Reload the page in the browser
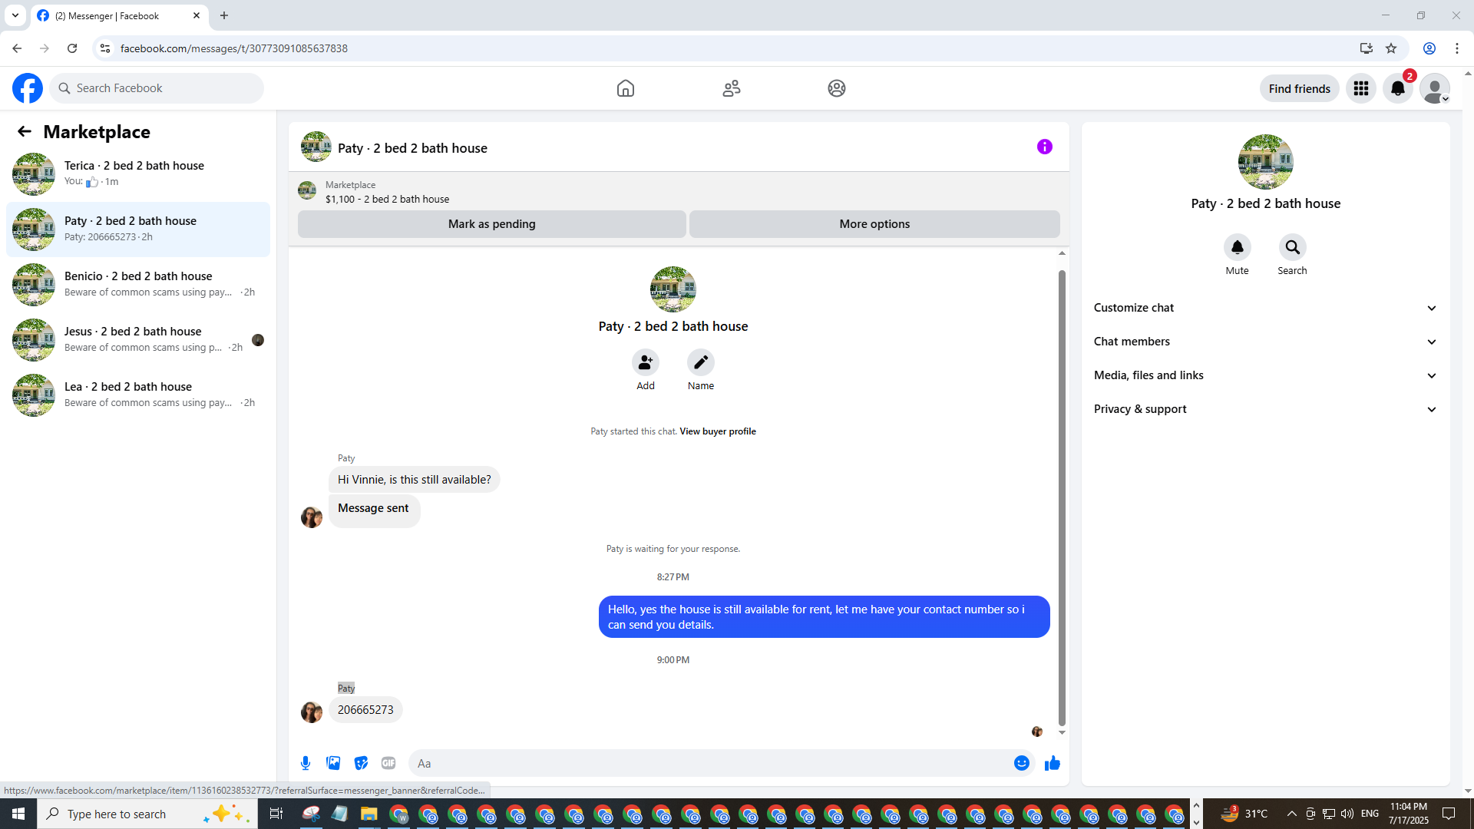 pyautogui.click(x=72, y=48)
